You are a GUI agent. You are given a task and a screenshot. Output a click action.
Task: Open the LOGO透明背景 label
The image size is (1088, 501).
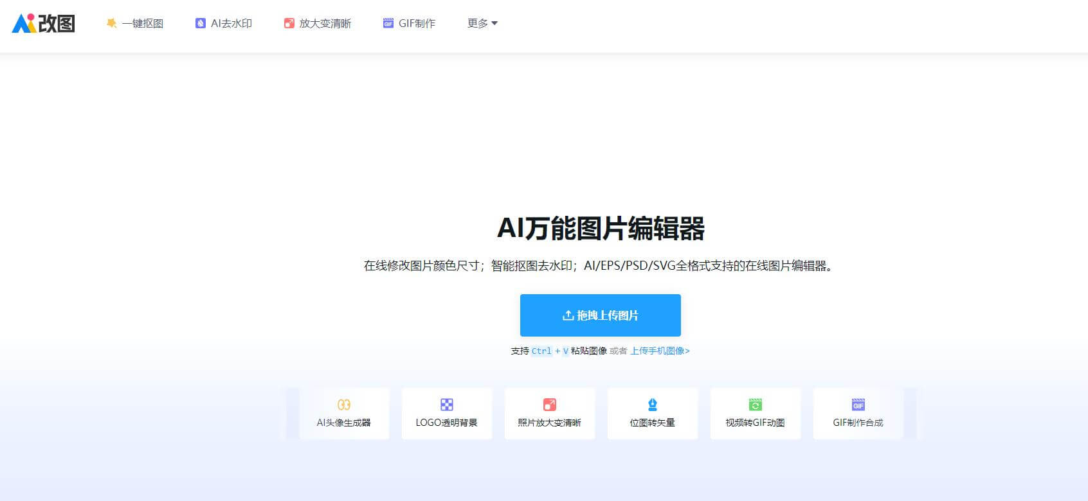point(447,423)
